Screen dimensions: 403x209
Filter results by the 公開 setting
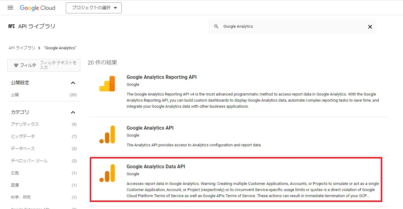click(x=15, y=95)
